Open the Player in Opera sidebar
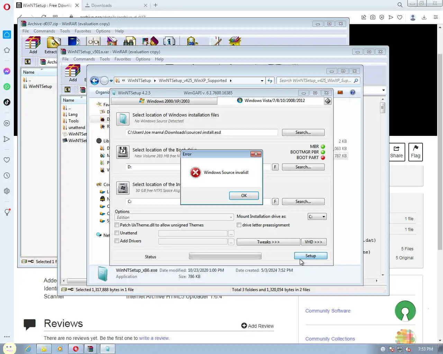This screenshot has height=354, width=443. 7,123
